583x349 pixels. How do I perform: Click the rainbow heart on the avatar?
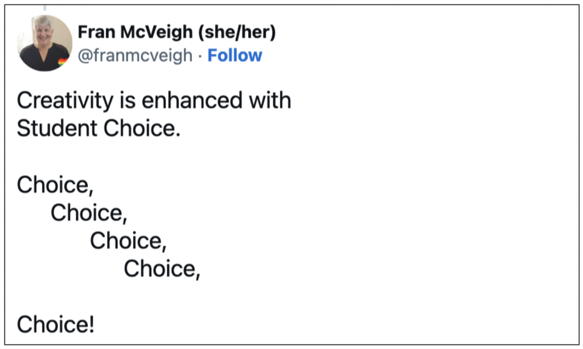[63, 62]
